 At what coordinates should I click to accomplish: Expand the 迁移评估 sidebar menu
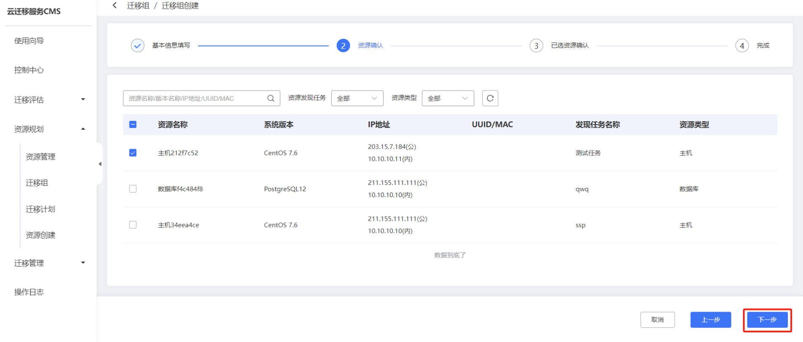coord(49,100)
